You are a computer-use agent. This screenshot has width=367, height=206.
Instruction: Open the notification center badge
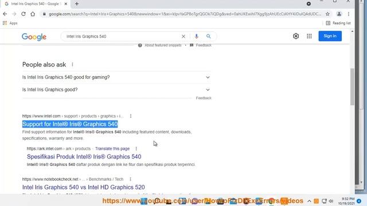(359, 201)
